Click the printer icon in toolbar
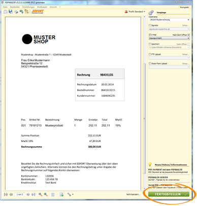The image size is (197, 206). coord(16,12)
